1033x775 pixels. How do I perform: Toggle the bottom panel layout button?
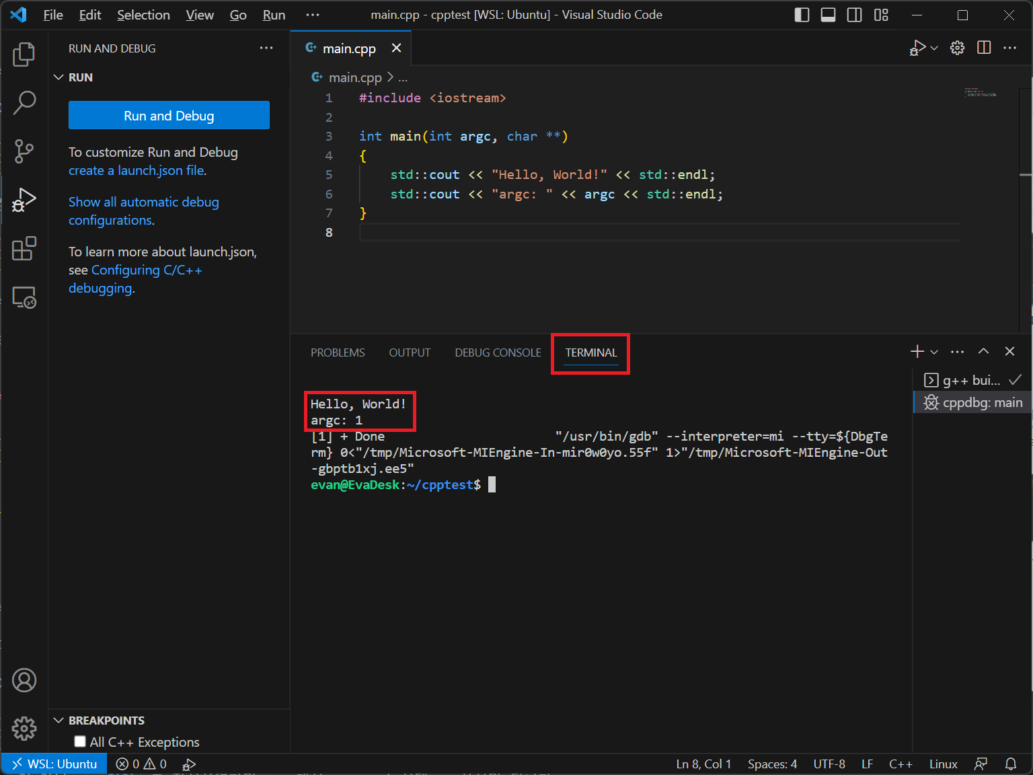point(828,15)
